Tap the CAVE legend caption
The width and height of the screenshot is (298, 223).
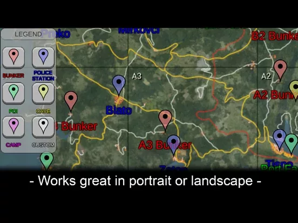(x=43, y=111)
